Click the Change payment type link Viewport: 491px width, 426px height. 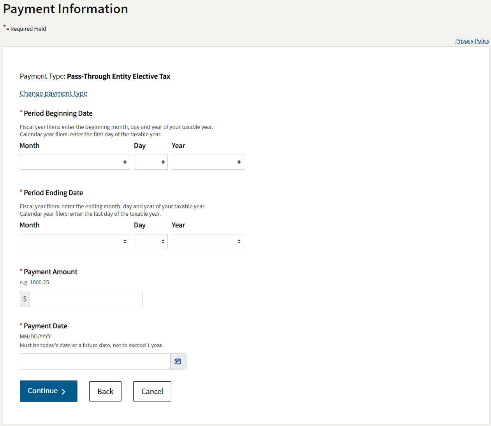53,93
